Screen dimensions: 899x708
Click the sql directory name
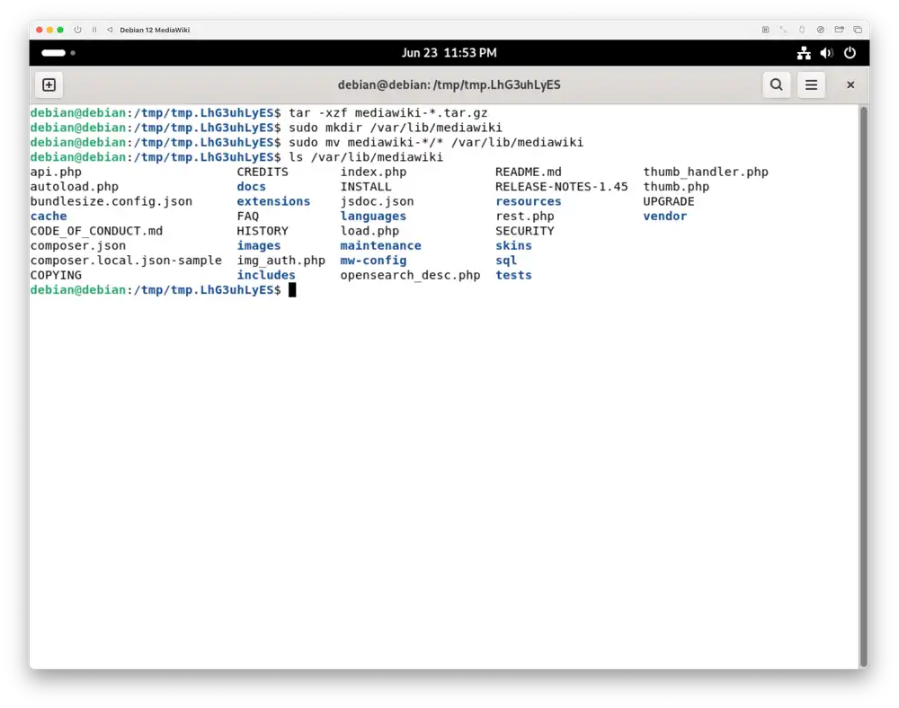(x=506, y=261)
